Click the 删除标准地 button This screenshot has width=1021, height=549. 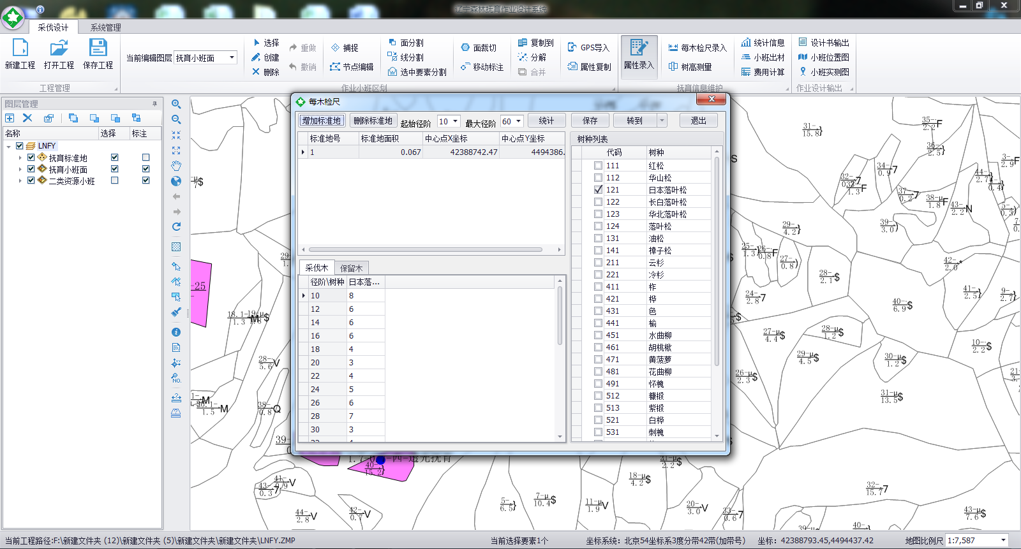(373, 121)
